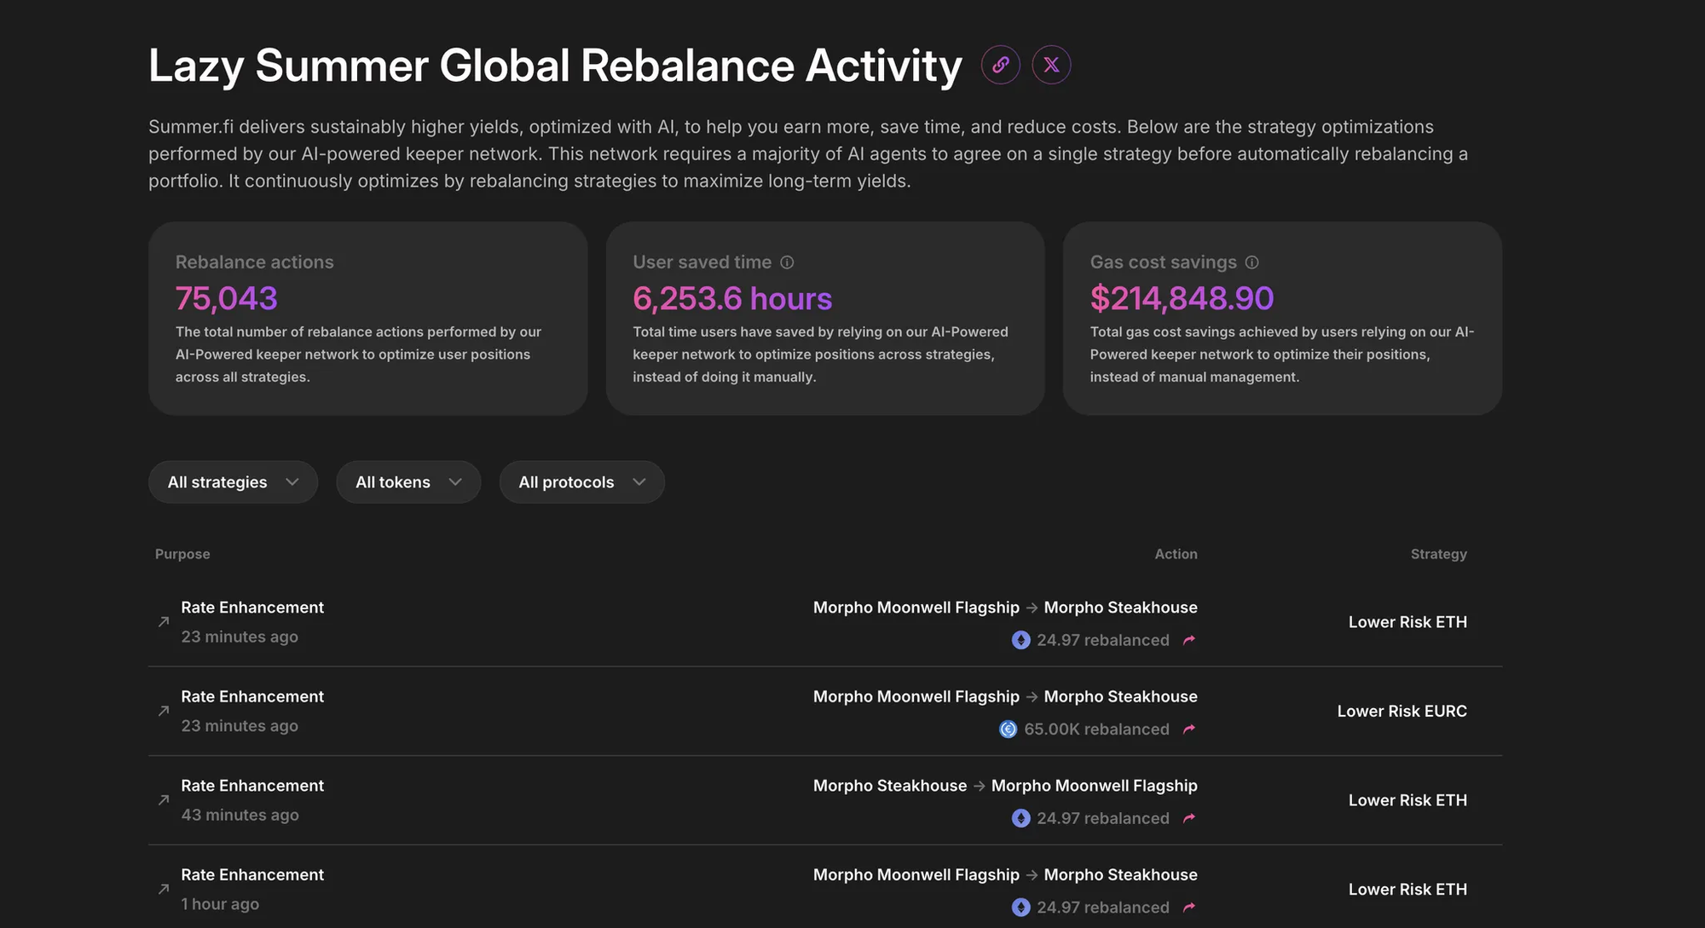Click the expand arrow icon on the Lower Risk EURC row

click(x=164, y=711)
